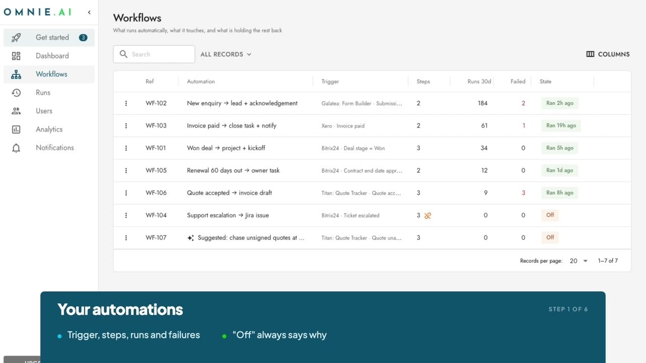The image size is (646, 363).
Task: Open the three-dot menu for WF-103
Action: 126,126
